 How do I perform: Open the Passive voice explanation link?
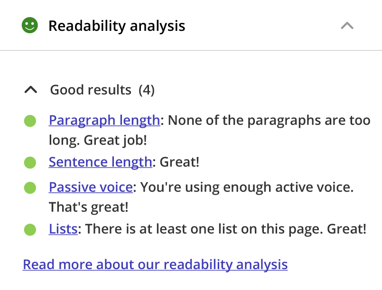[90, 187]
